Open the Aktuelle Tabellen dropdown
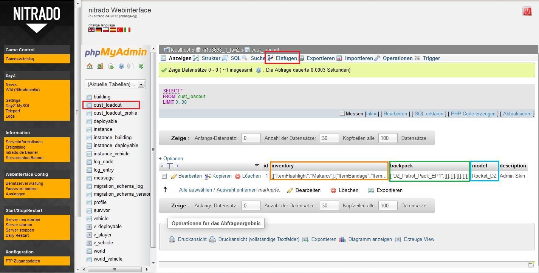Viewport: 539px width, 273px height. point(115,84)
